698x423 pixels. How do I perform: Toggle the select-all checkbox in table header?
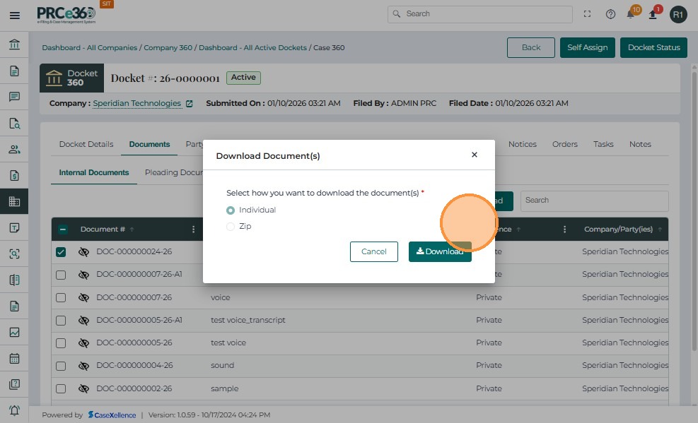(63, 230)
